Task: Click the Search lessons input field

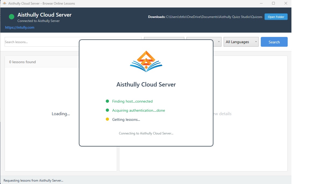Action: coord(40,42)
